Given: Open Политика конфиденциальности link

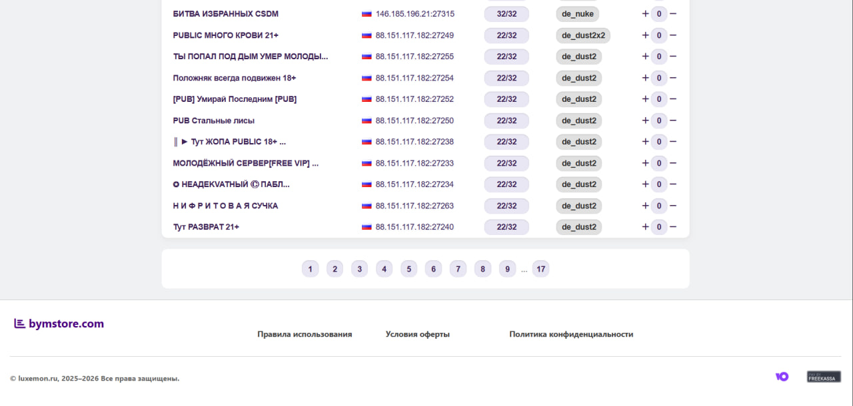Looking at the screenshot, I should pyautogui.click(x=571, y=334).
